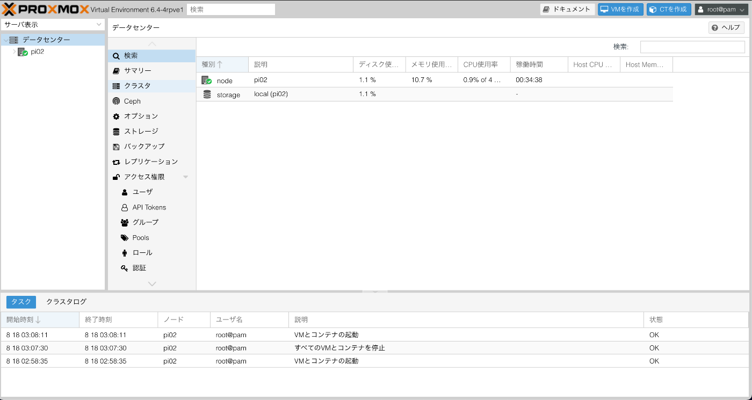Open the レプリケーション menu item

point(152,162)
